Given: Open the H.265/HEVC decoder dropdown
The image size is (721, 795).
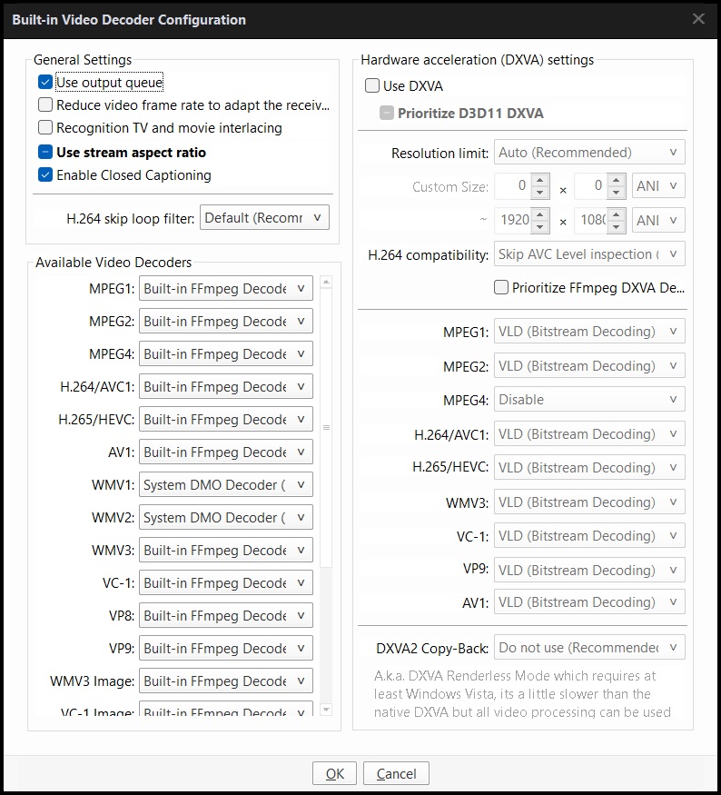Looking at the screenshot, I should [227, 420].
